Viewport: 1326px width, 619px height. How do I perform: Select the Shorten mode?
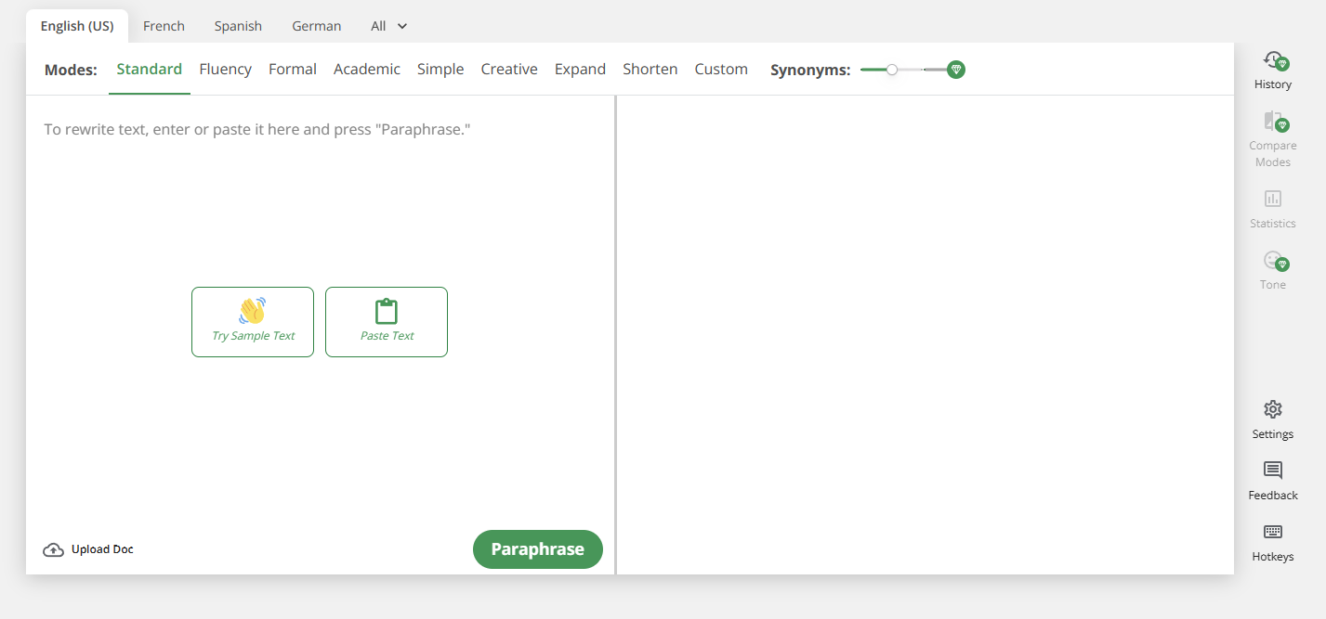coord(650,70)
